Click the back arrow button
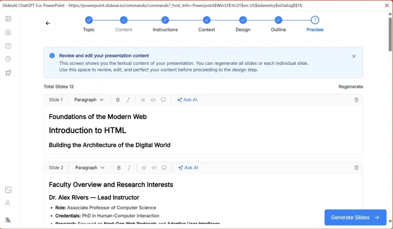The image size is (393, 229). click(x=48, y=23)
